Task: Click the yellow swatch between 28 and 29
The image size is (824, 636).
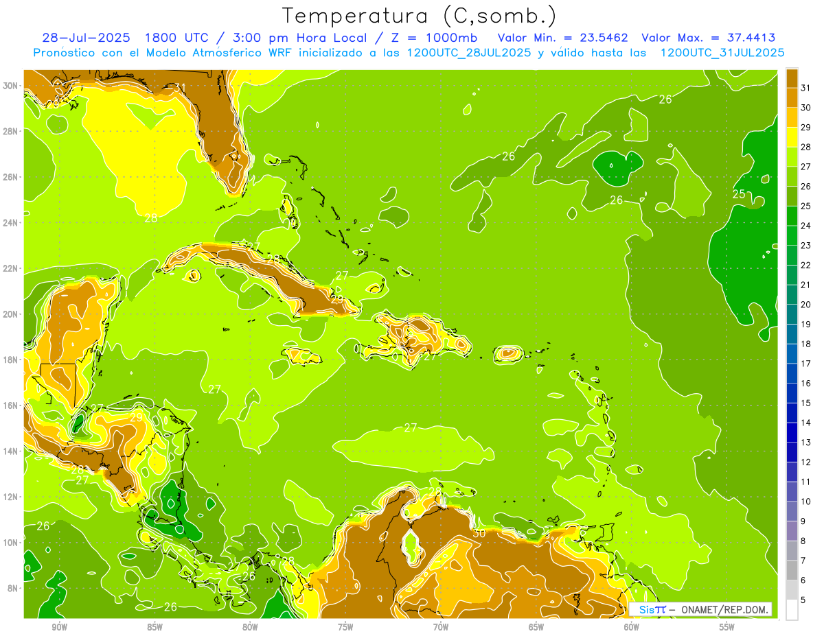Action: (x=792, y=137)
